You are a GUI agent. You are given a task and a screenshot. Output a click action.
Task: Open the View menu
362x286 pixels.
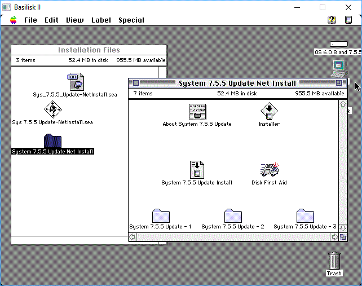tap(75, 20)
